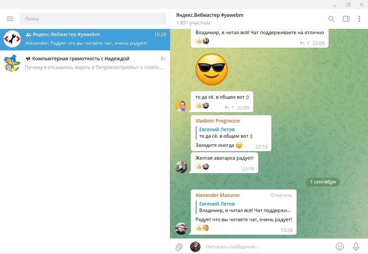
Task: Click the microphone voice message icon
Action: point(356,247)
